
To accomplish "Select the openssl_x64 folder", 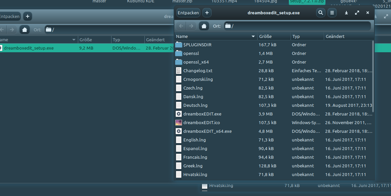I will (x=273, y=62).
